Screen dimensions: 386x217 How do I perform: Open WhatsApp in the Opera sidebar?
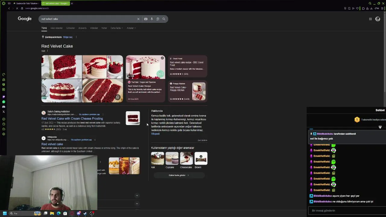click(4, 102)
